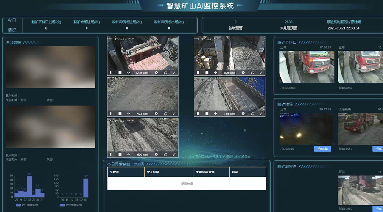Click the 粉矿下料口 panel heading
383x212 pixels.
[287, 42]
